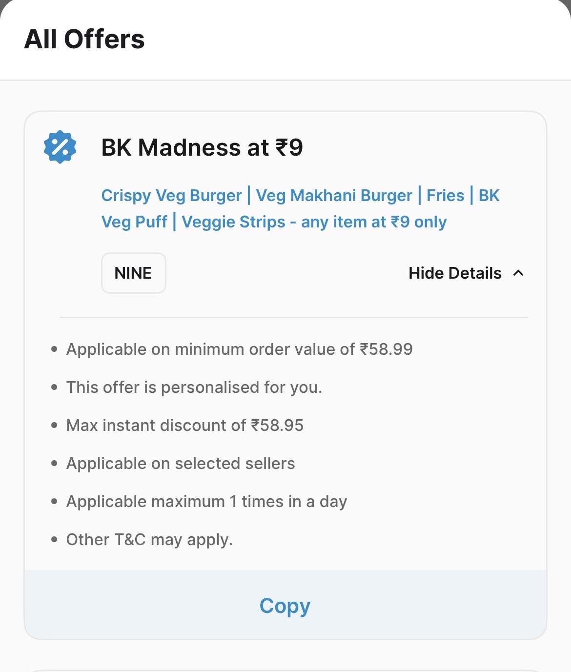Select the NINE coupon code chip
Viewport: 571px width, 672px height.
coord(133,273)
